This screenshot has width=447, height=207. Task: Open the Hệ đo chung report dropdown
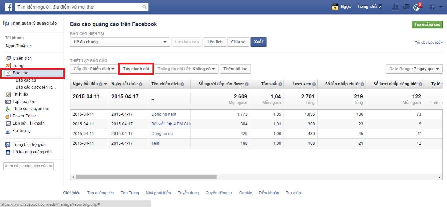[x=120, y=42]
